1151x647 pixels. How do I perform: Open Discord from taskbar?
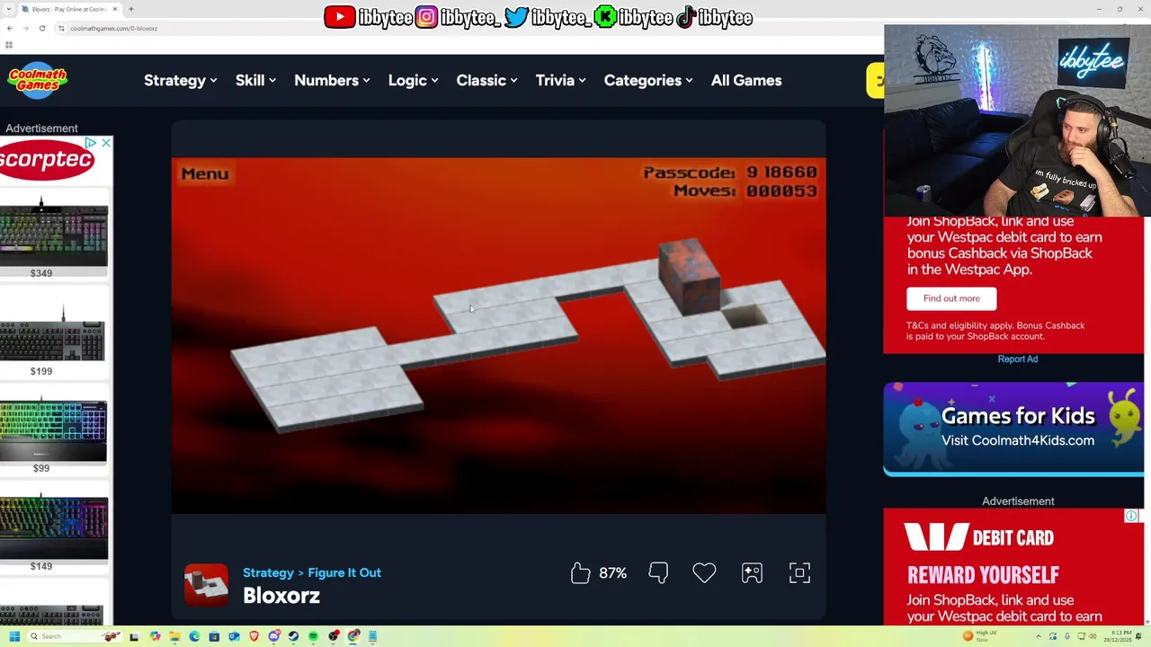coord(274,636)
